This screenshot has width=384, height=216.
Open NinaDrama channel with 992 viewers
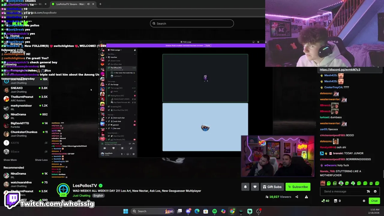[x=25, y=116]
